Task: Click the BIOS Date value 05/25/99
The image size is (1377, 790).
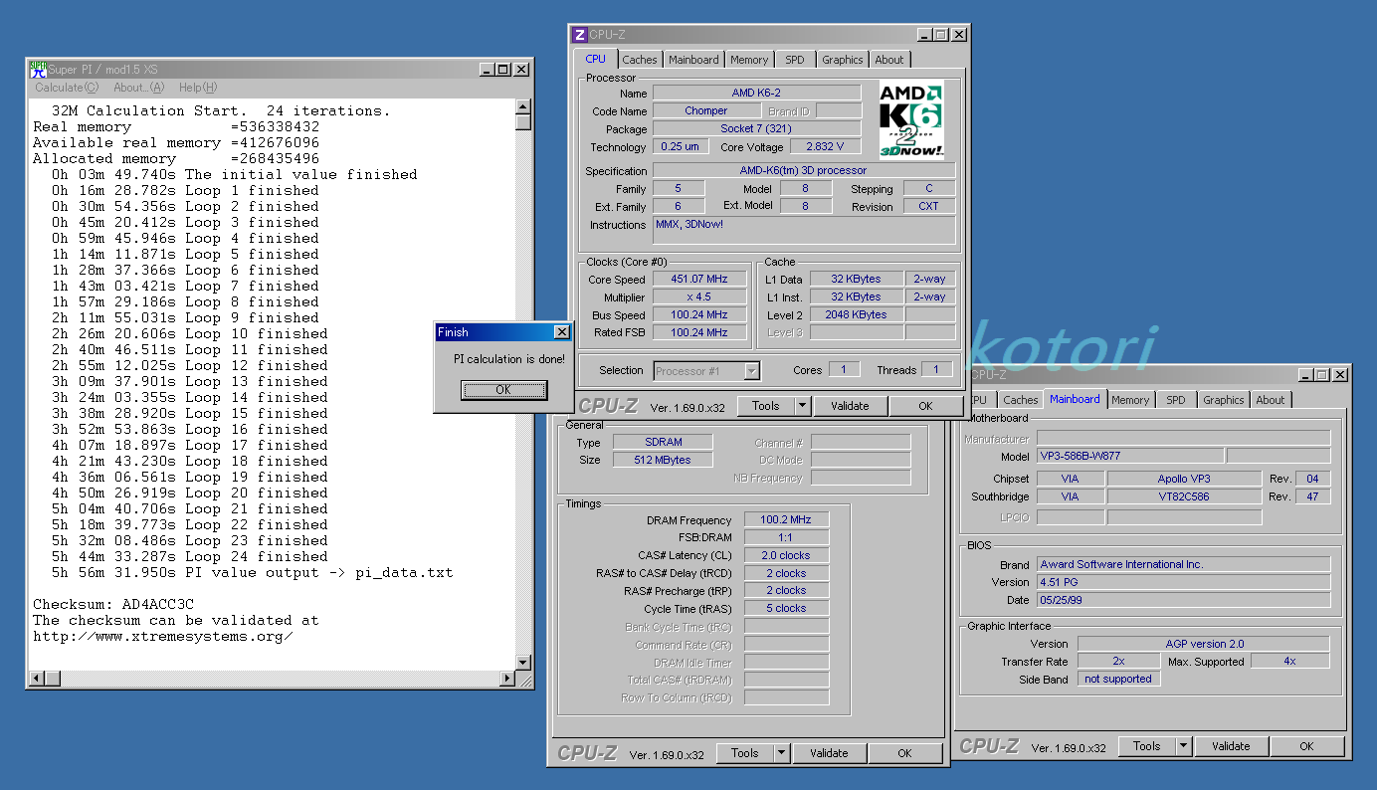Action: (1183, 600)
